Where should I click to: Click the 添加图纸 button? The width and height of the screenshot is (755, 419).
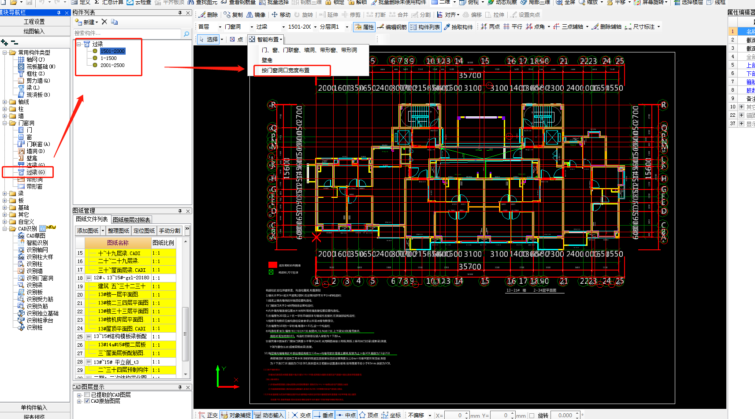click(88, 230)
